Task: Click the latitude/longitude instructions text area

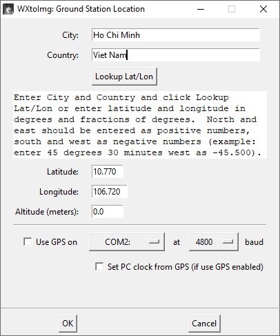Action: point(140,125)
